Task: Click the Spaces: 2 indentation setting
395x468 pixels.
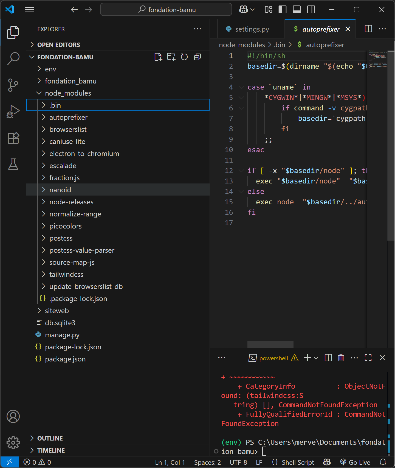Action: (x=207, y=462)
